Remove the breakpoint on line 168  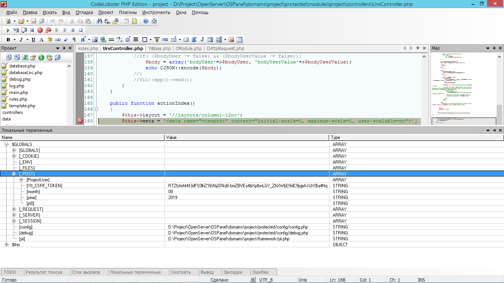click(x=80, y=121)
